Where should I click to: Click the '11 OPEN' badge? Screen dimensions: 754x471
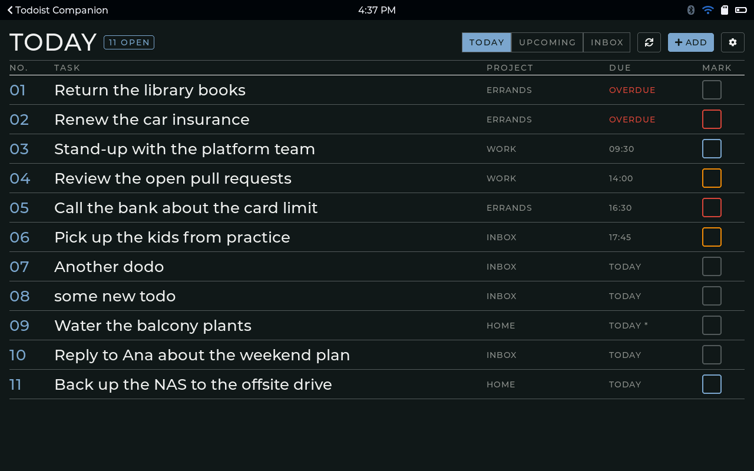click(x=129, y=42)
